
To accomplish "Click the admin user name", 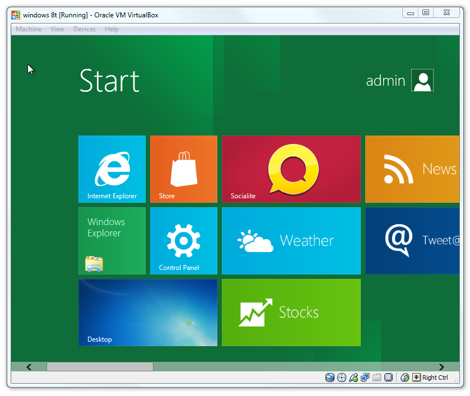I will coord(385,81).
